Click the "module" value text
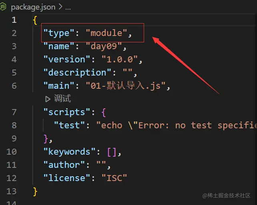The image size is (257, 205). pyautogui.click(x=106, y=33)
